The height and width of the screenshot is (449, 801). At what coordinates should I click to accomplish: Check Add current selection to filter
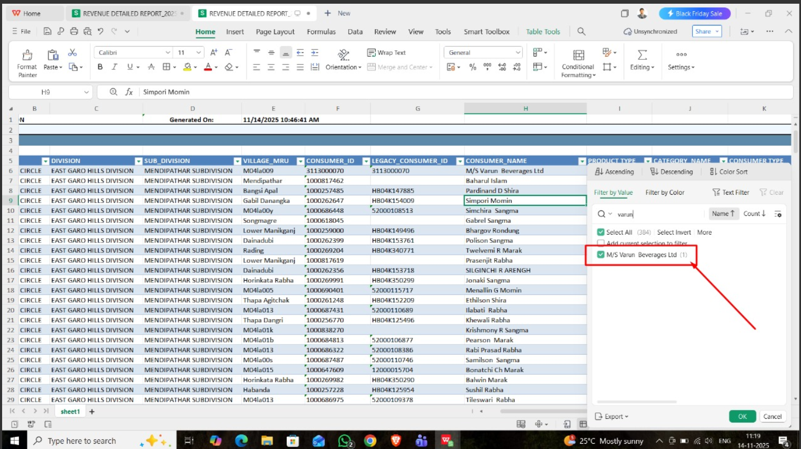[601, 244]
